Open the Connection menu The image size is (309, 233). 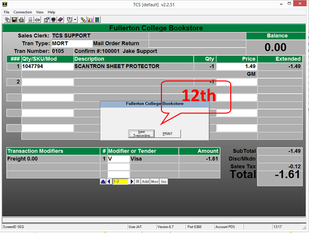[x=22, y=12]
